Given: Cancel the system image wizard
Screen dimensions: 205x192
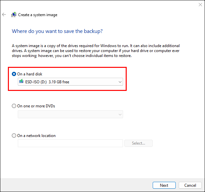Looking at the screenshot, I should pos(190,185).
